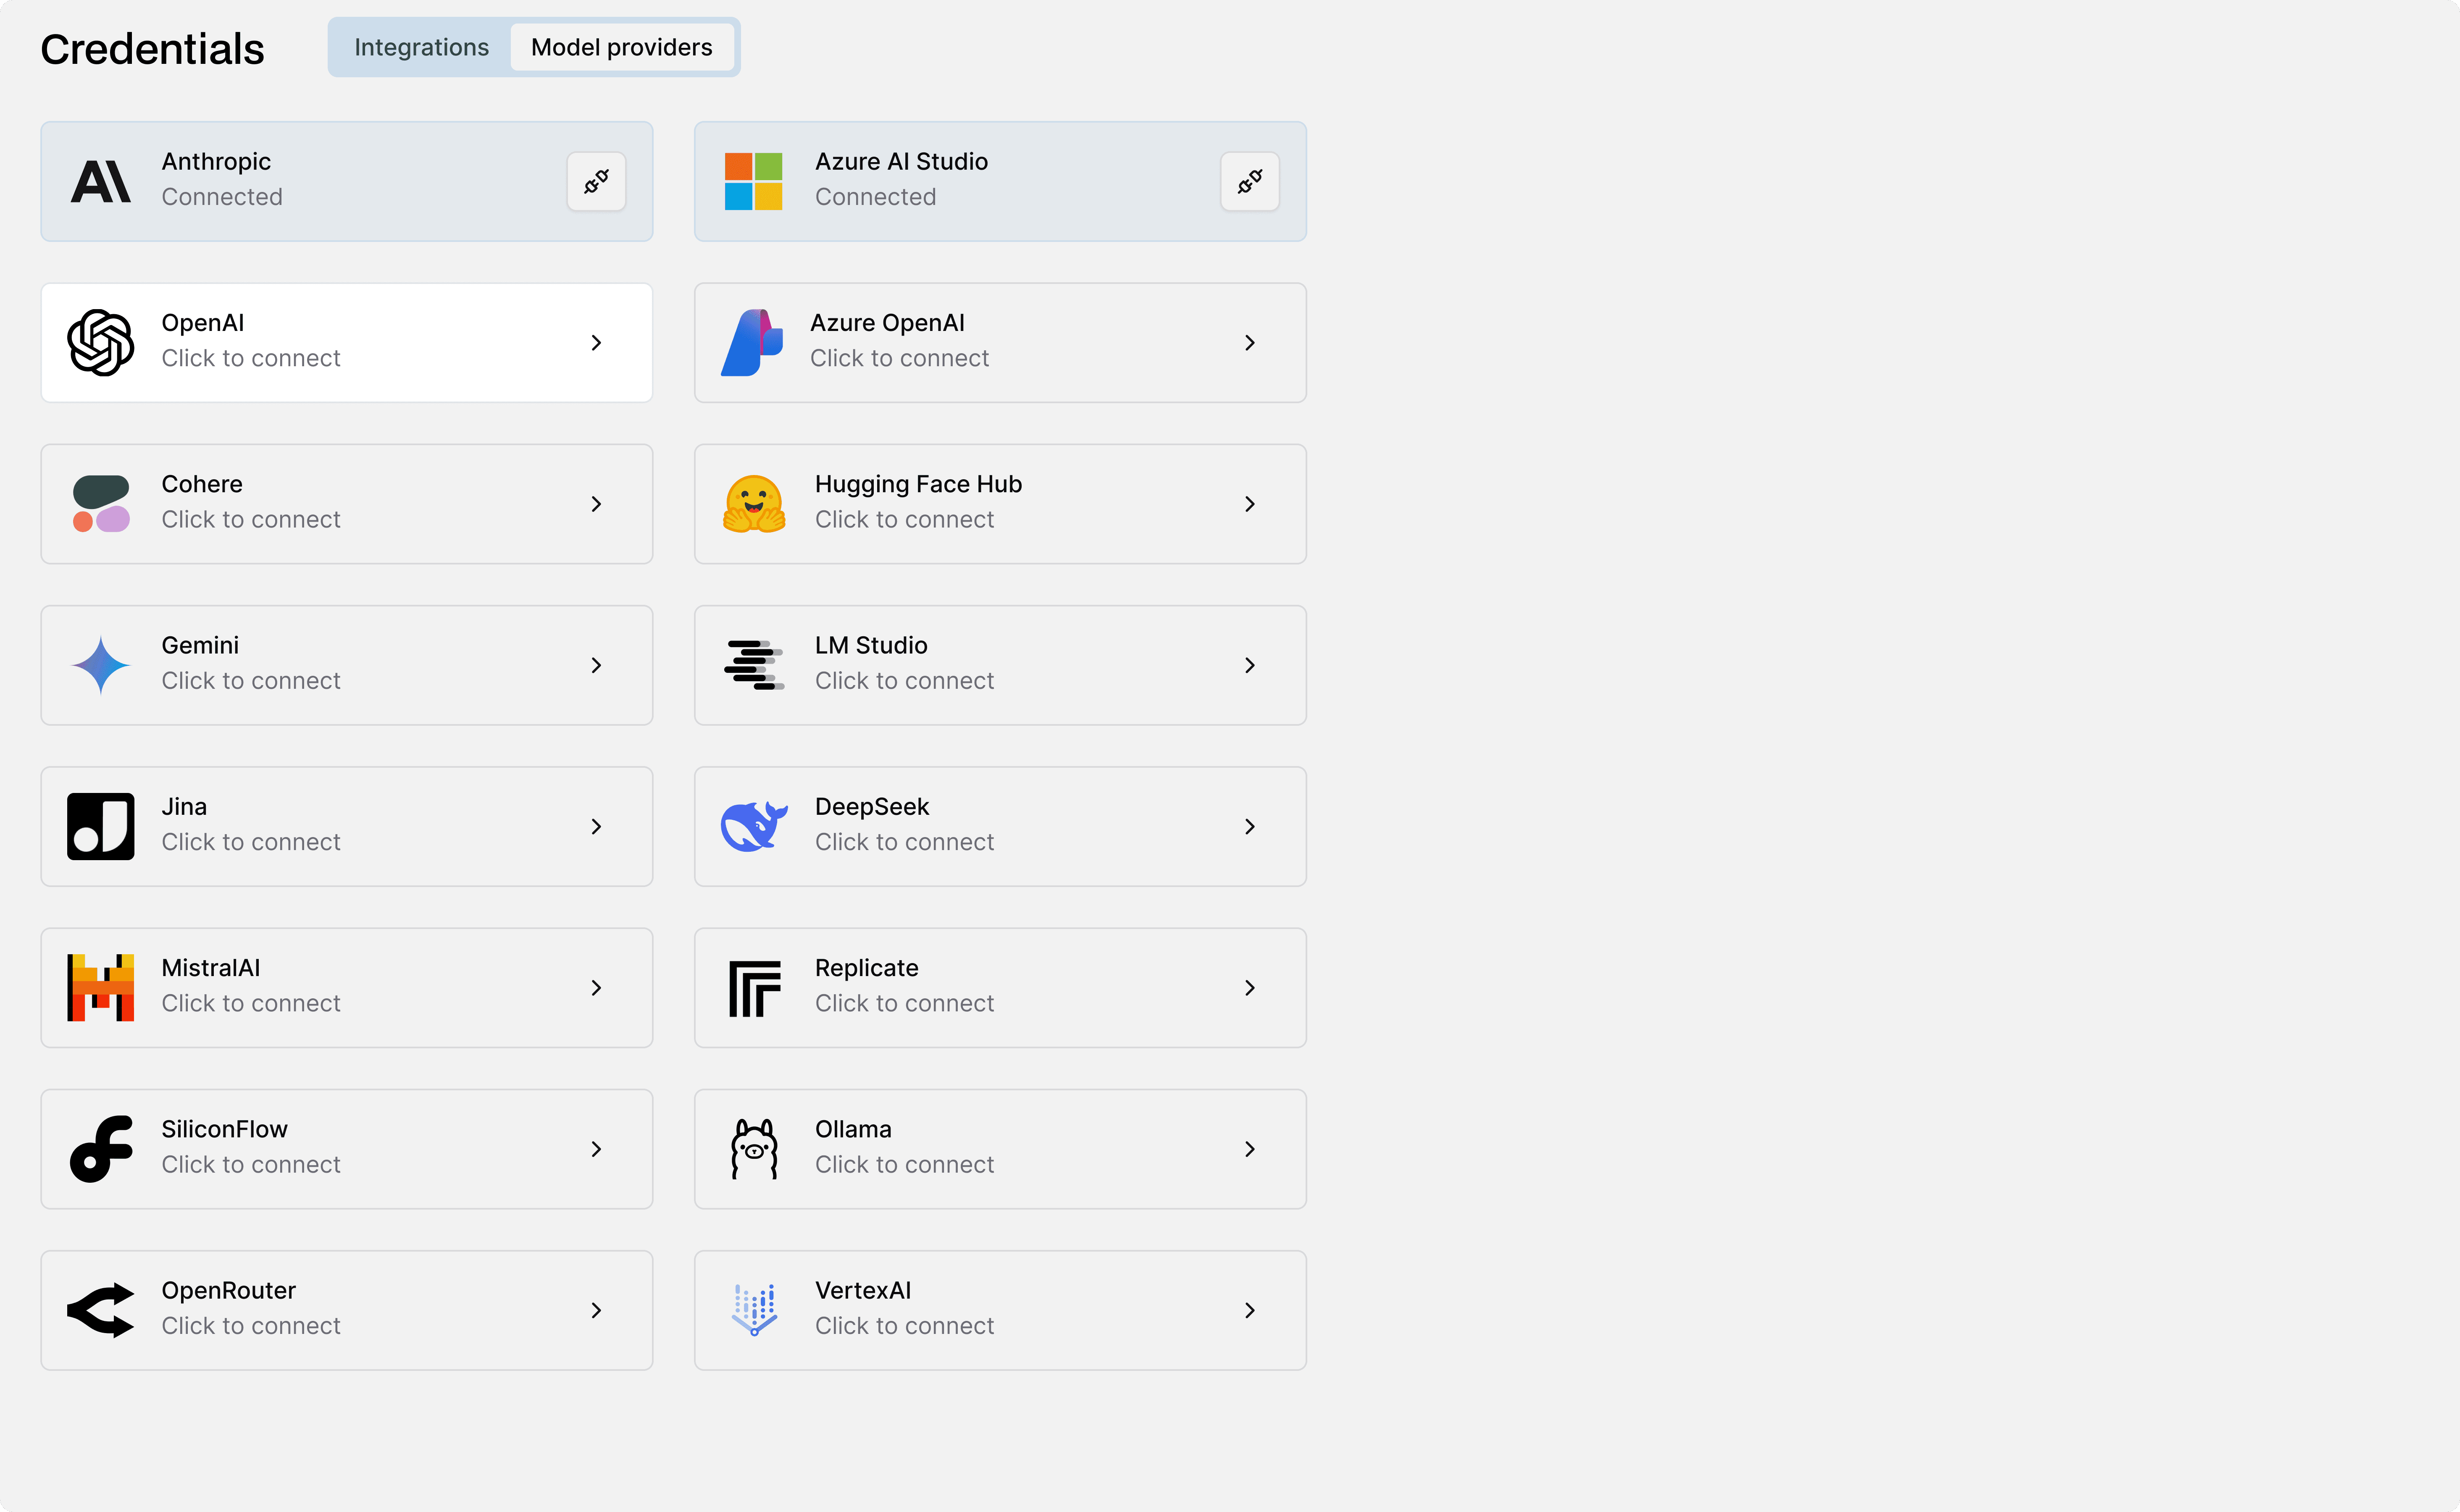Click the Jina provider name

pos(184,806)
